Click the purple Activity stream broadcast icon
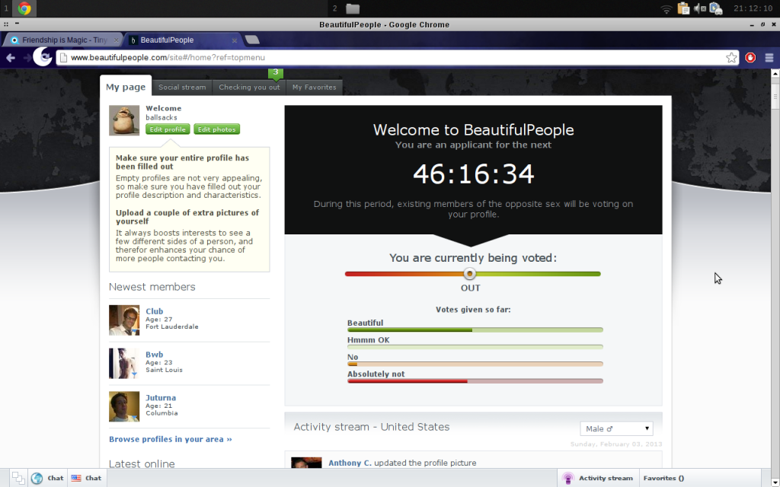Screen dimensions: 780x487 tap(567, 478)
